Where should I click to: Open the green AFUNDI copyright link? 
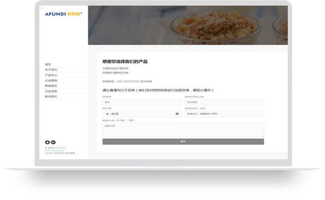pos(60,148)
